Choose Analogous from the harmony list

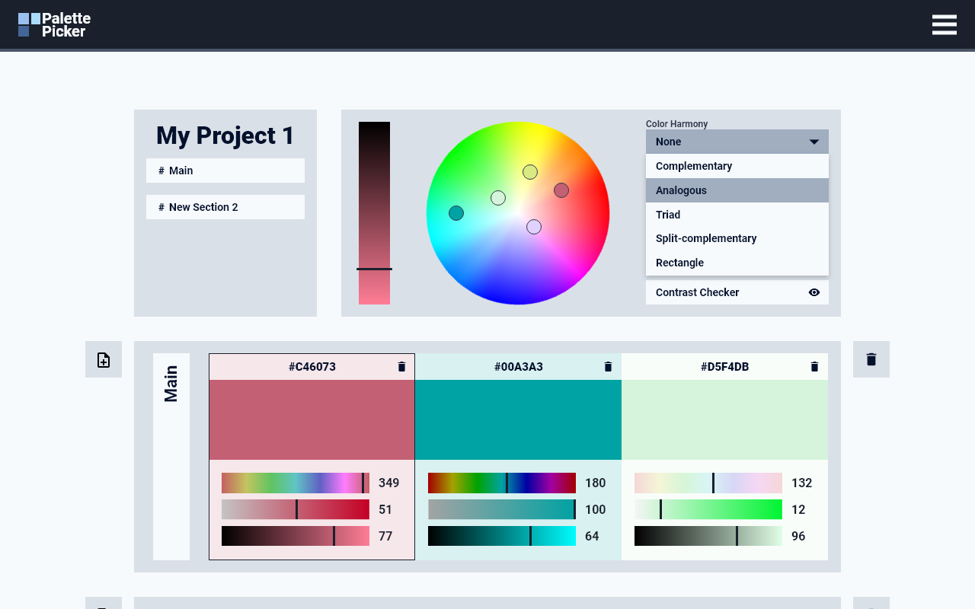click(x=680, y=190)
